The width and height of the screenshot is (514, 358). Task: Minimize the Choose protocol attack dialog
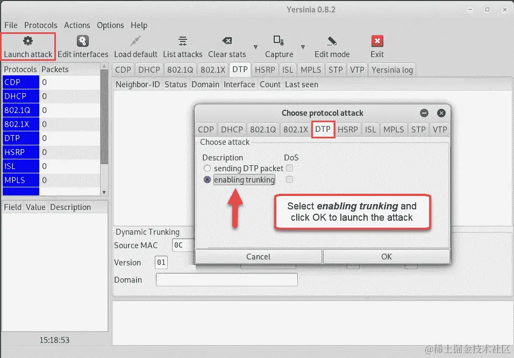[x=424, y=113]
